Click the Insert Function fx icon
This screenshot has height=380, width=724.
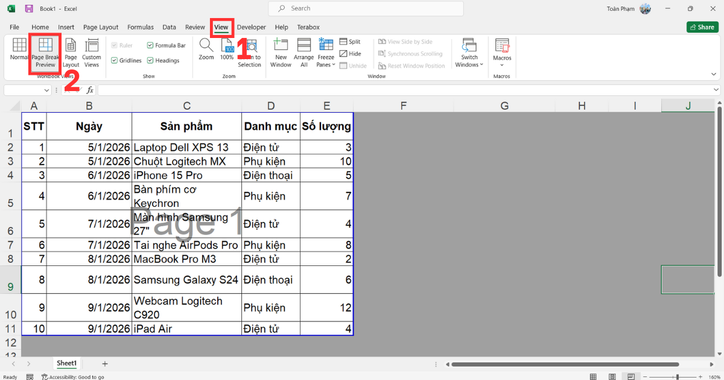[x=90, y=90]
